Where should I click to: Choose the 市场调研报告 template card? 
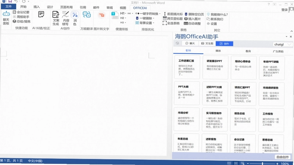pos(272,94)
